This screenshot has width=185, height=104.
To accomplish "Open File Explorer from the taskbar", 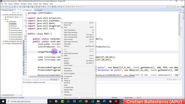I will (x=98, y=101).
